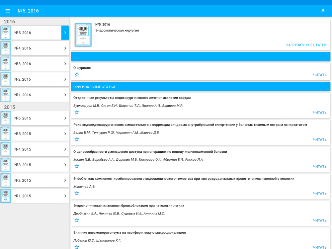This screenshot has height=249, width=332.
Task: Star the EndoClot article by Макшиев
Action: [x=77, y=193]
